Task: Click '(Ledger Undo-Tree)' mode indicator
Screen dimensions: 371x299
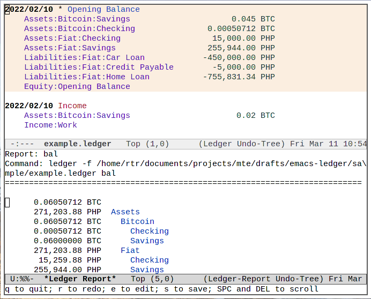Action: point(242,144)
